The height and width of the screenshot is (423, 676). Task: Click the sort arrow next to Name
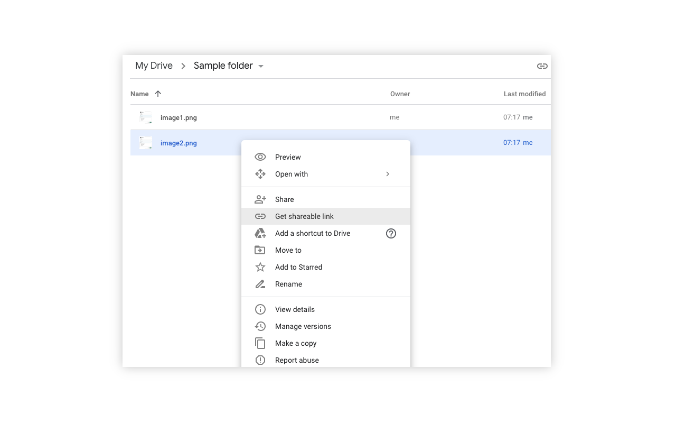click(158, 94)
